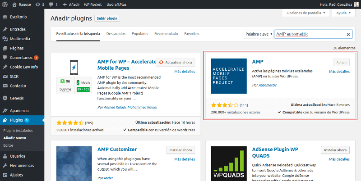Screen dimensions: 361x181
Task: Open AMP for WP plugin title
Action: (x=127, y=65)
